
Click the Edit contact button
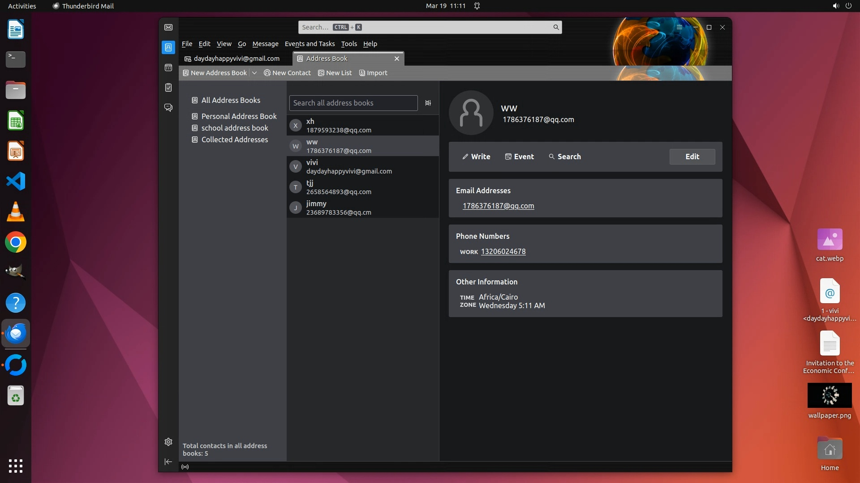(692, 157)
